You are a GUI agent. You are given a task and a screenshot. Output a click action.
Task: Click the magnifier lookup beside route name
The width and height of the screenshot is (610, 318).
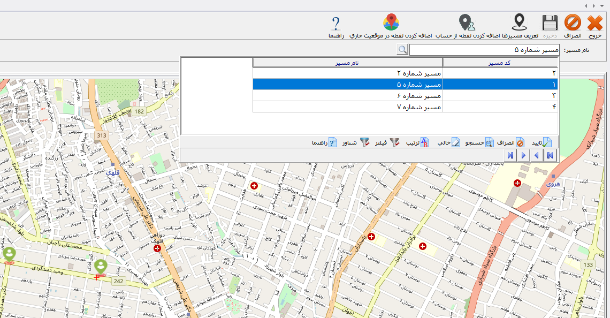(402, 50)
